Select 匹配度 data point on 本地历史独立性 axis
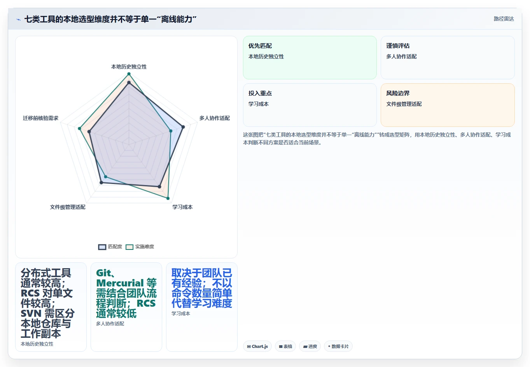This screenshot has height=367, width=530. click(x=129, y=83)
